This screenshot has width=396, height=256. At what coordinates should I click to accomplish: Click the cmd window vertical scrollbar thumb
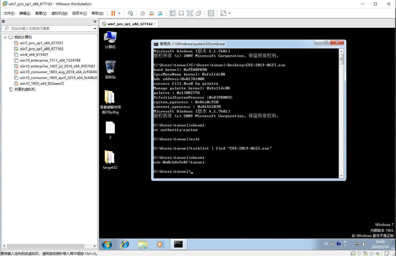[x=341, y=59]
